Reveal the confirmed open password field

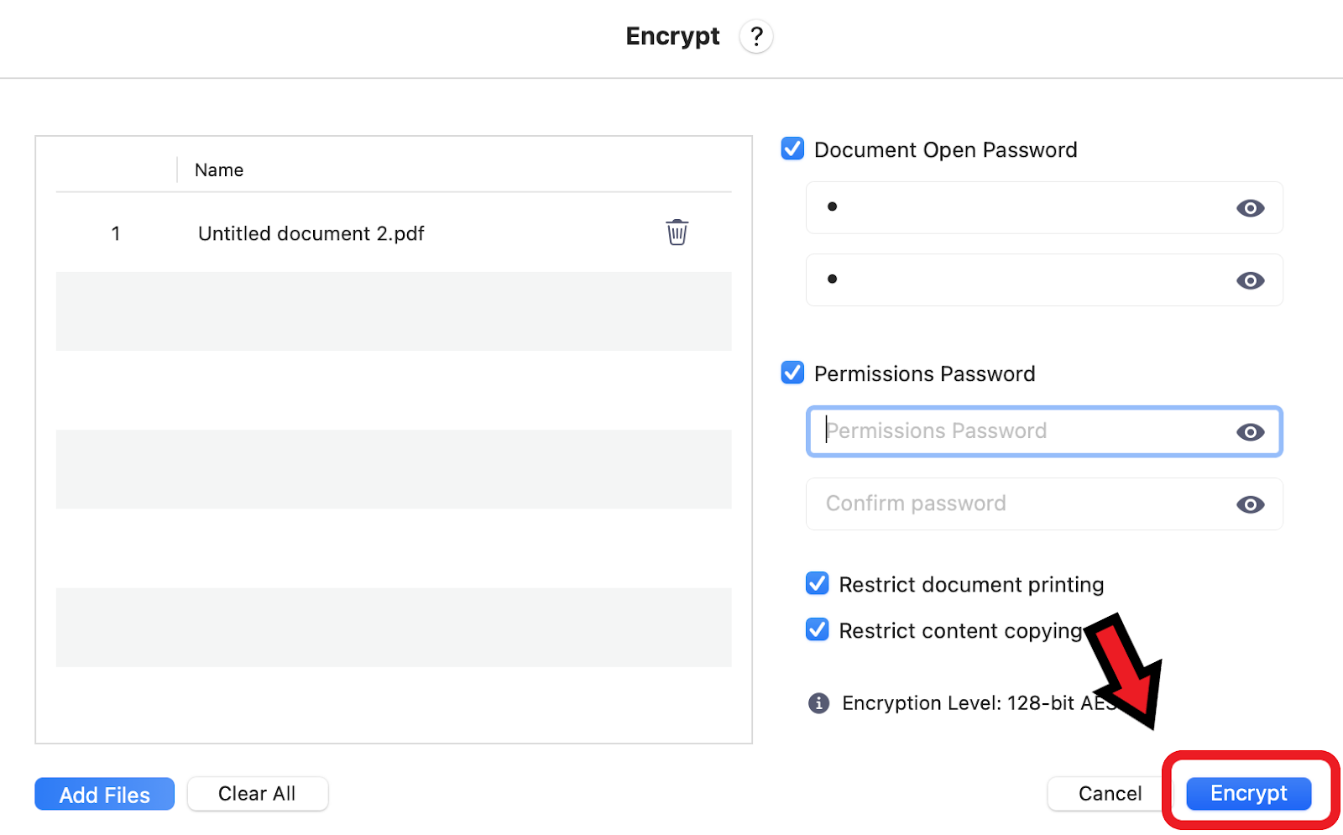[1250, 280]
